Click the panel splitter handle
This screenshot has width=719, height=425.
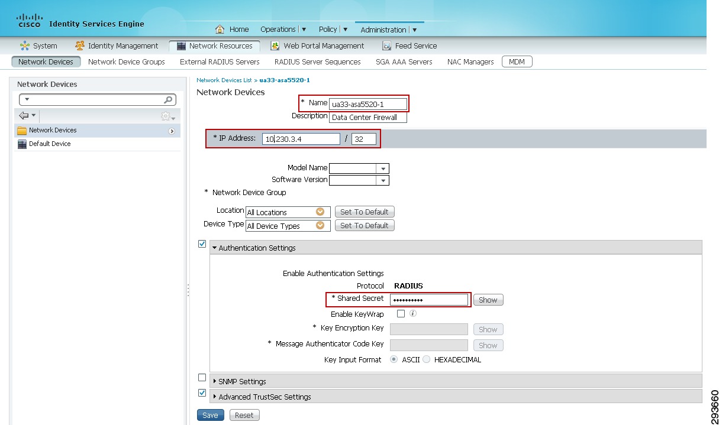pyautogui.click(x=188, y=290)
